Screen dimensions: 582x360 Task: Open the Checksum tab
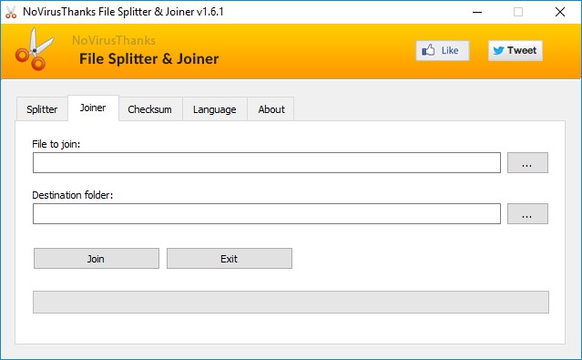150,109
